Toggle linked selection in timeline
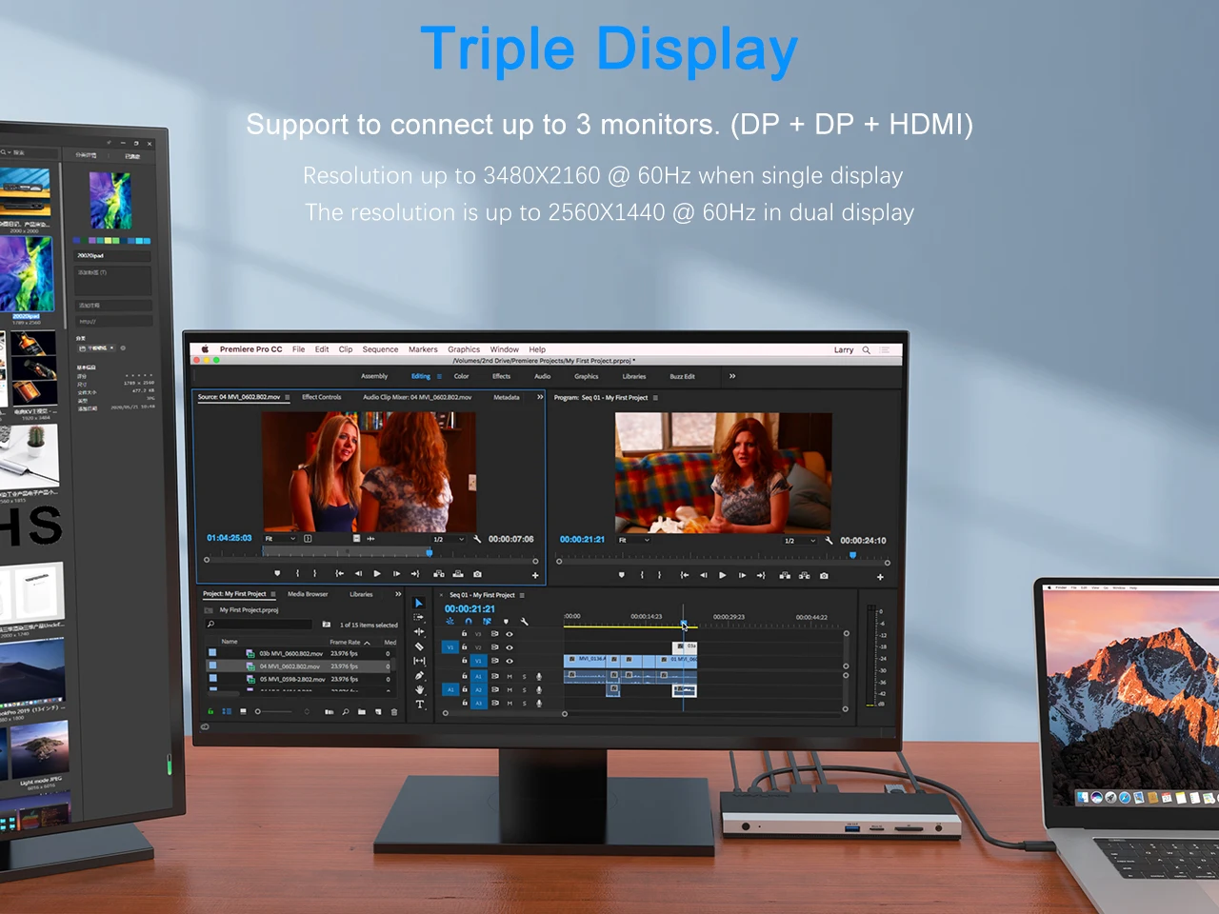This screenshot has width=1219, height=914. click(487, 621)
